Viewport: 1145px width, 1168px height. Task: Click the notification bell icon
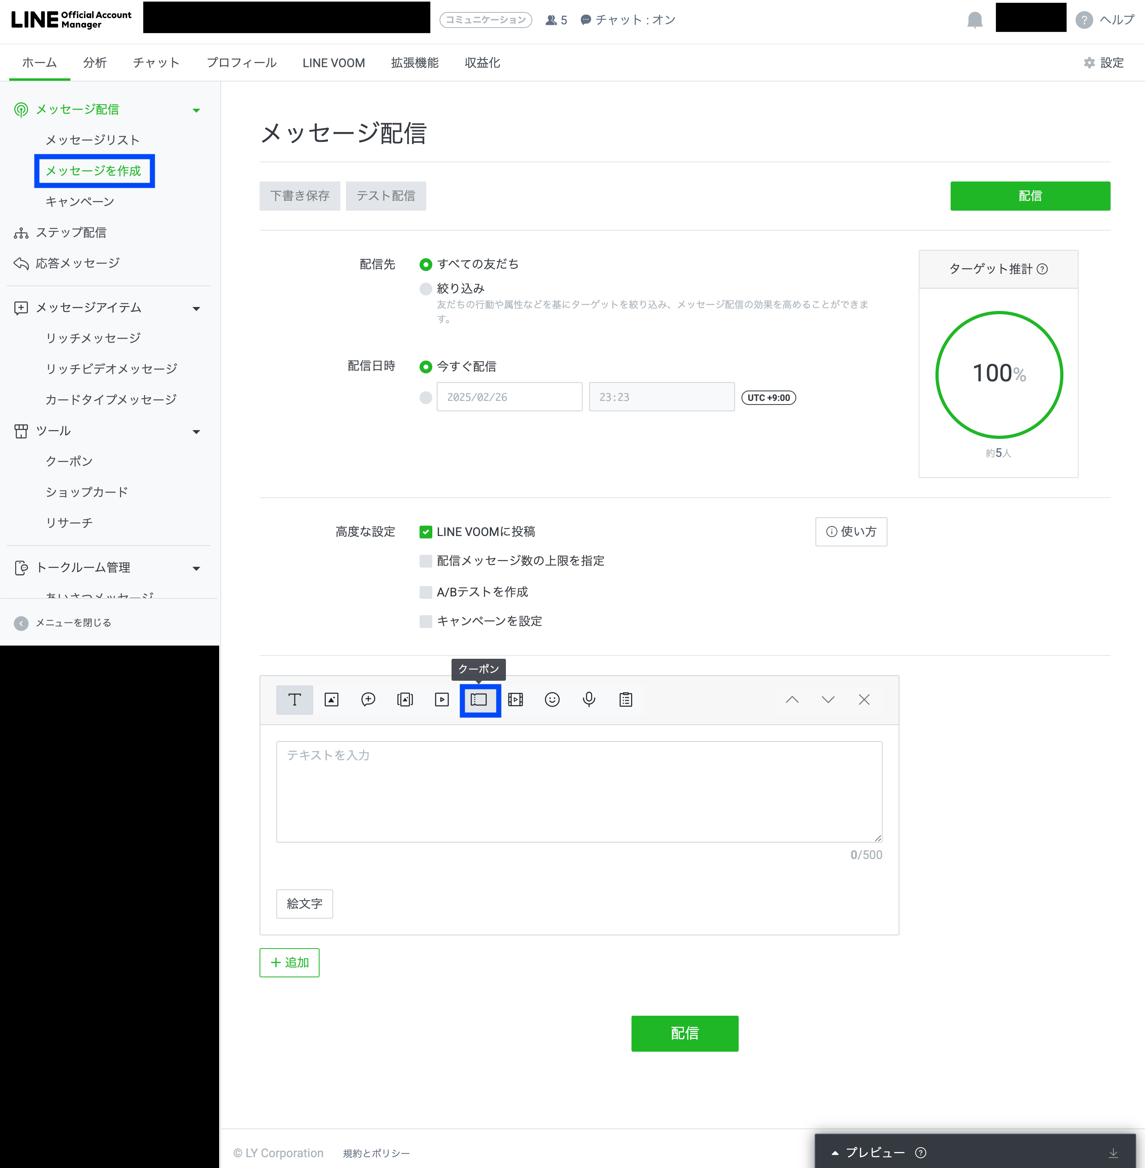click(974, 20)
